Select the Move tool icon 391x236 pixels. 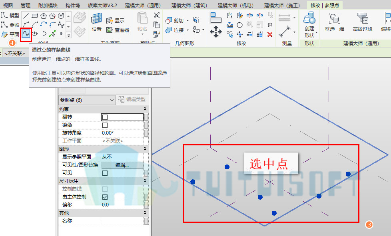pyautogui.click(x=216, y=32)
